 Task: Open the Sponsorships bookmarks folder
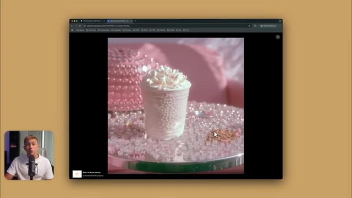pyautogui.click(x=104, y=30)
